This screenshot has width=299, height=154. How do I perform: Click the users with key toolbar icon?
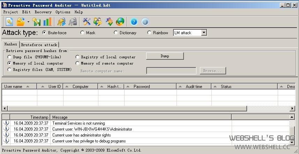(98, 22)
